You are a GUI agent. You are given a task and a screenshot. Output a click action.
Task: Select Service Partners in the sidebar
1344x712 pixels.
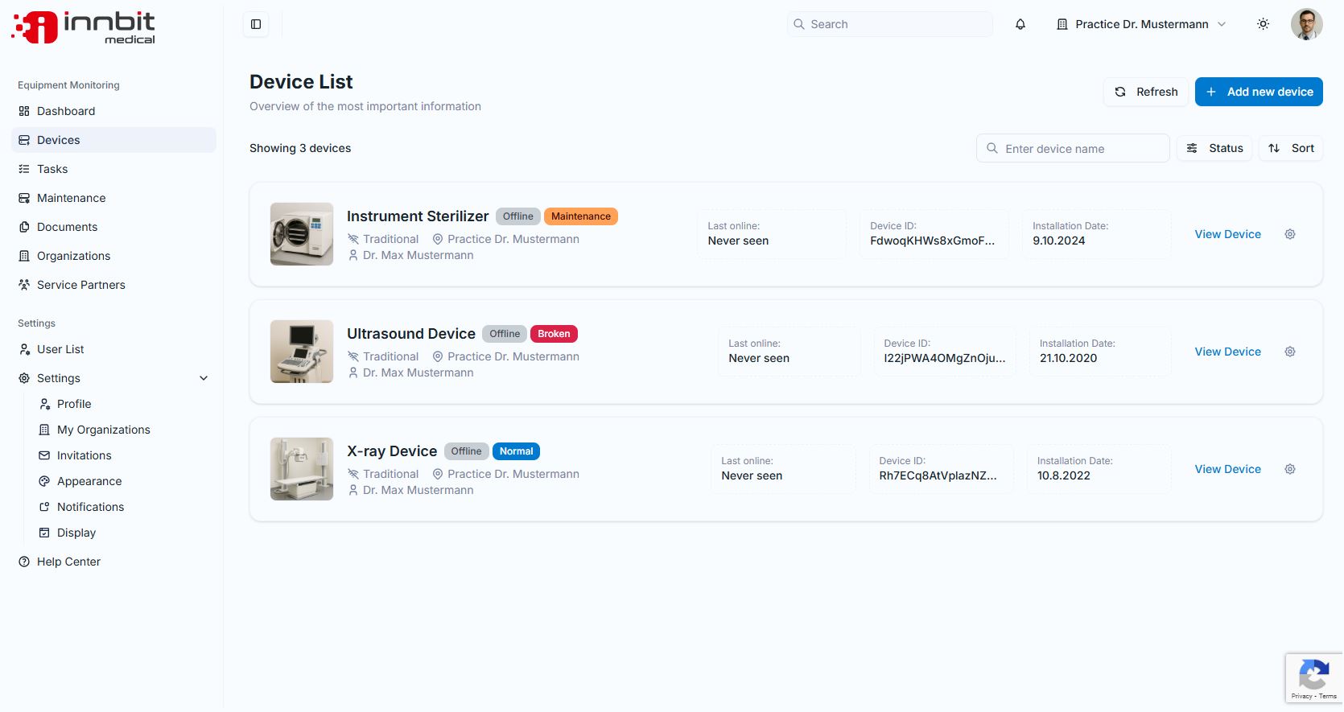pos(80,285)
